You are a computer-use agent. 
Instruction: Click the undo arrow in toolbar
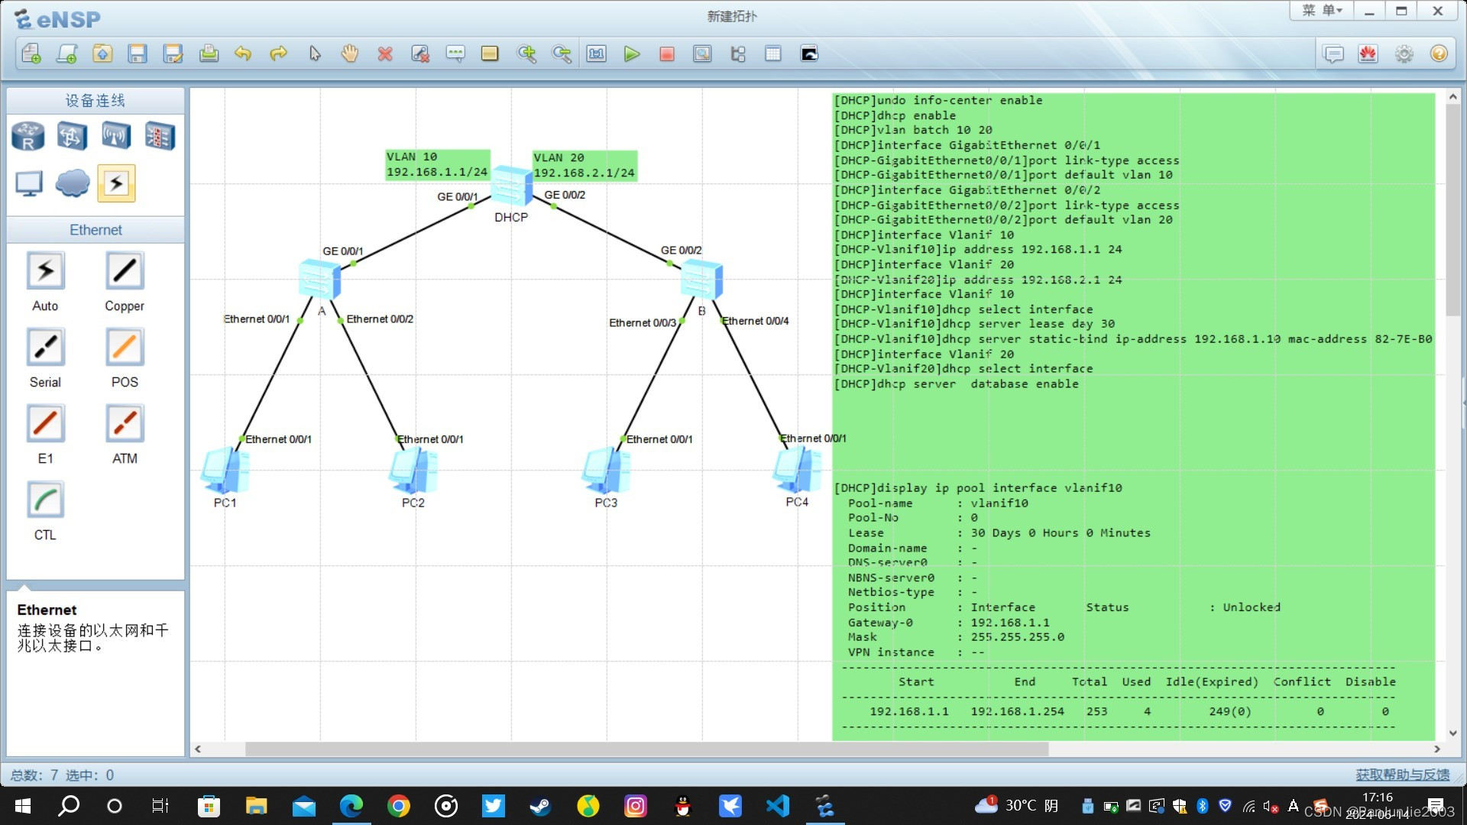point(243,54)
